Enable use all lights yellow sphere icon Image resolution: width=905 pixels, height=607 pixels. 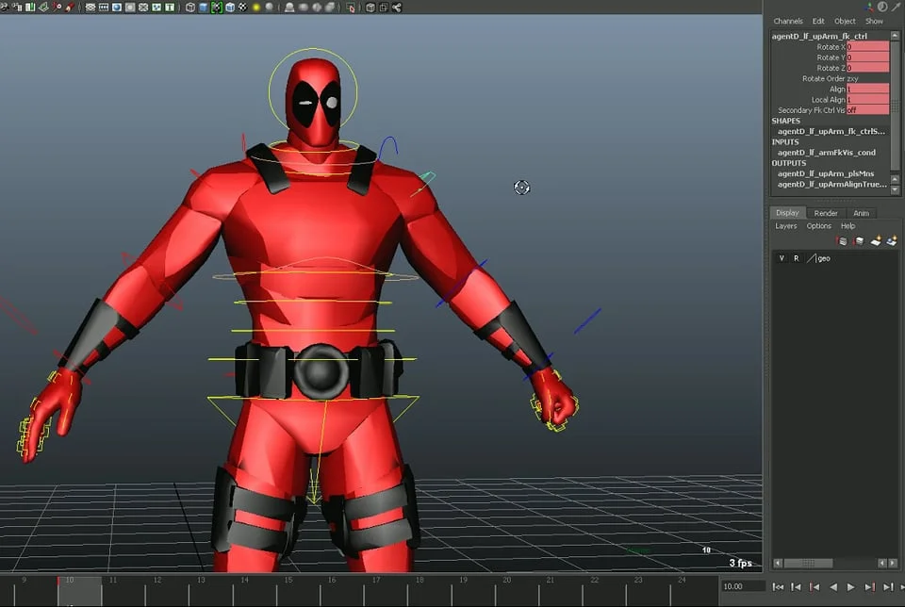(256, 8)
